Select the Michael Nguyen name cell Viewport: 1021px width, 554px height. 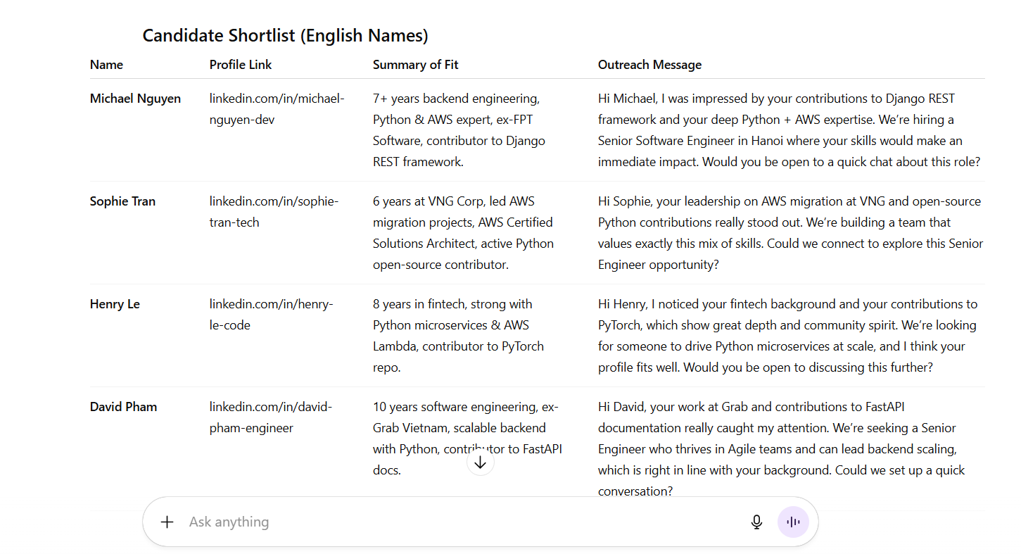point(135,99)
